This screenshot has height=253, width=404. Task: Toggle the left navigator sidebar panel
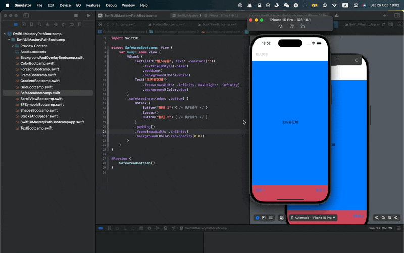(x=26, y=15)
